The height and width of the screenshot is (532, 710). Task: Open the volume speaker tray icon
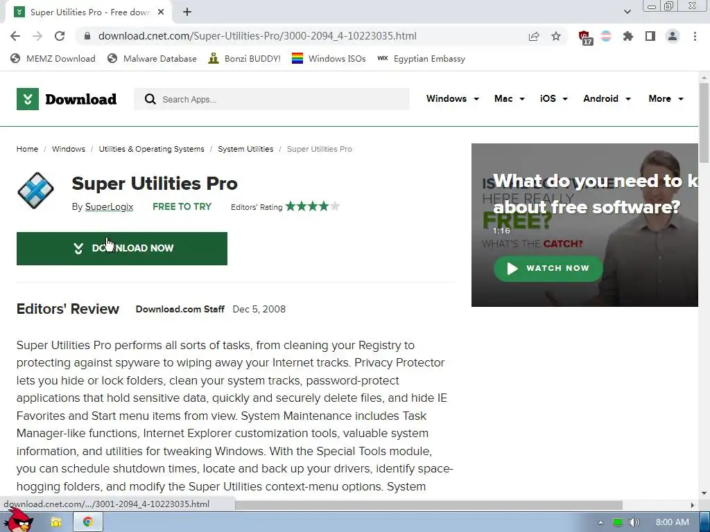point(634,522)
